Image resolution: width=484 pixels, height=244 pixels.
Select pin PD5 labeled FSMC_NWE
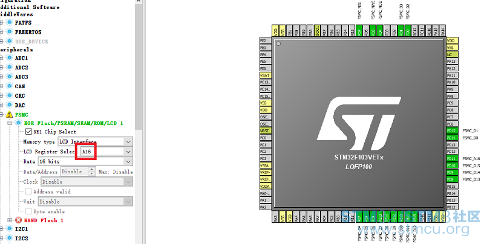pyautogui.click(x=373, y=31)
